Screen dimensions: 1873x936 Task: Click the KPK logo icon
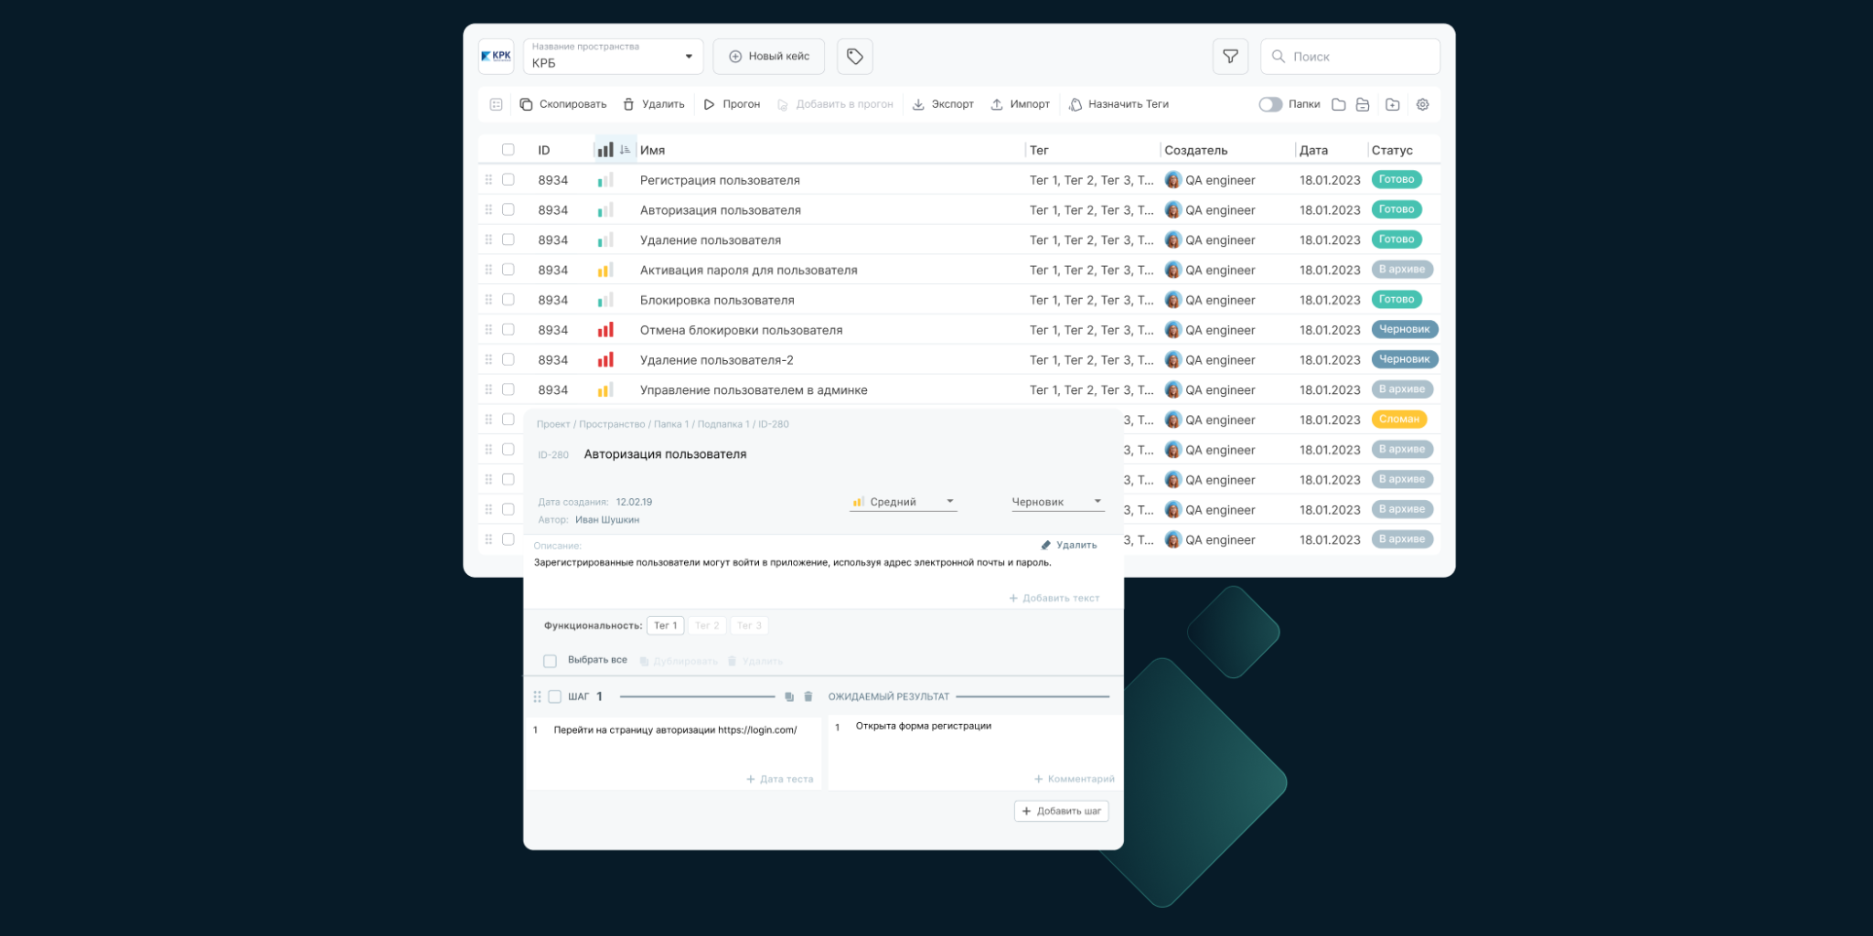[496, 57]
